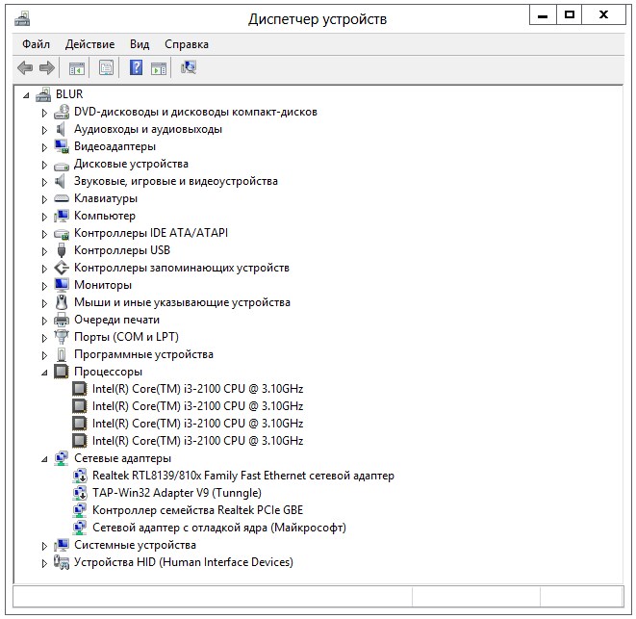This screenshot has width=636, height=619.
Task: Click the Контроллеры запоминающих устройств icon
Action: coord(62,268)
